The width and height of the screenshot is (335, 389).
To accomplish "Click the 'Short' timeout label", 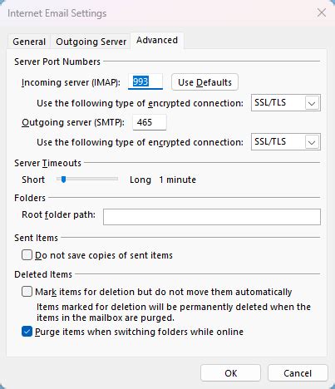I will point(33,180).
